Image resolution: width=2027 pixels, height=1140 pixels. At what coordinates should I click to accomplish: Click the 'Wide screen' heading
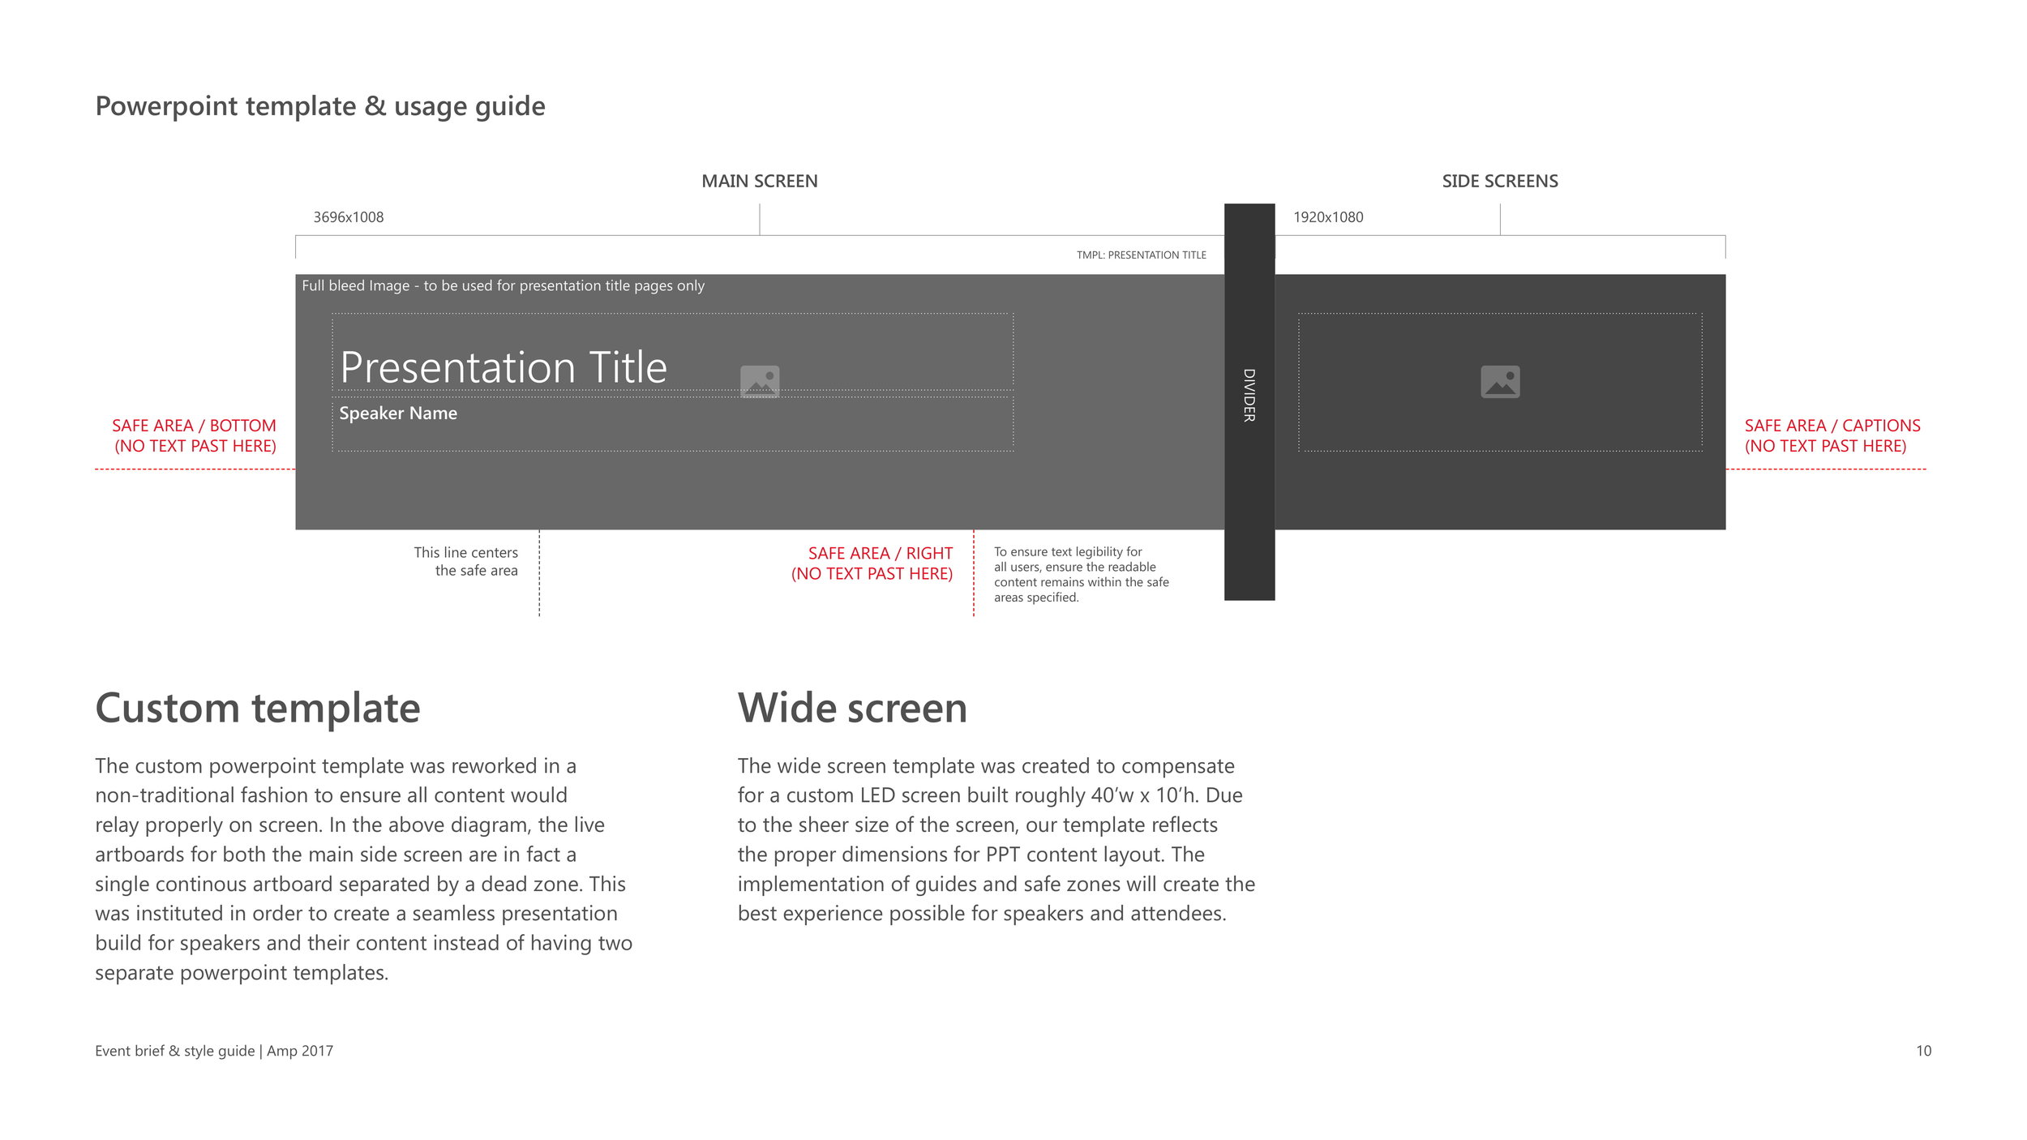(x=853, y=708)
